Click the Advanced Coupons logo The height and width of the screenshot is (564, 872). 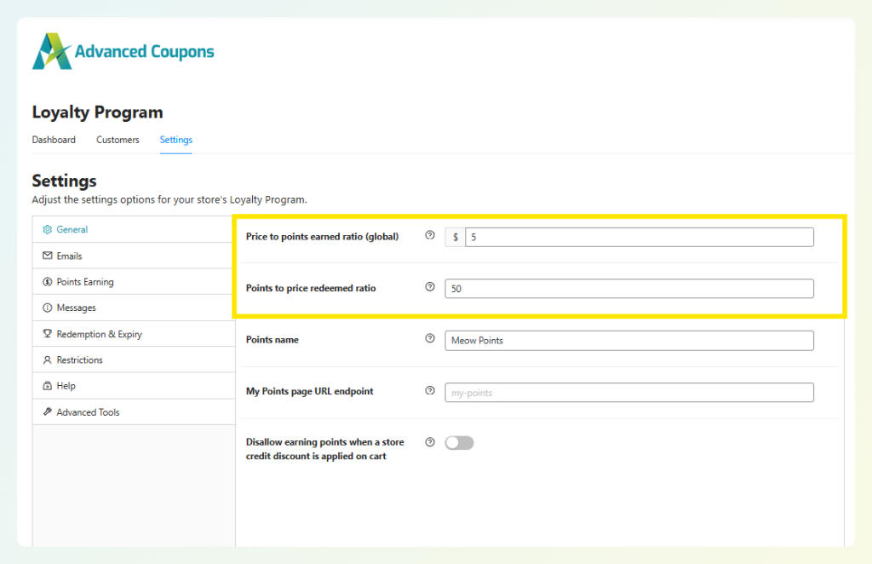click(x=123, y=50)
